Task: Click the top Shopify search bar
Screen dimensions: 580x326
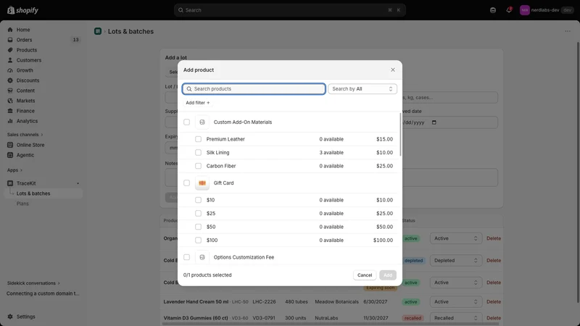Action: coord(289,10)
